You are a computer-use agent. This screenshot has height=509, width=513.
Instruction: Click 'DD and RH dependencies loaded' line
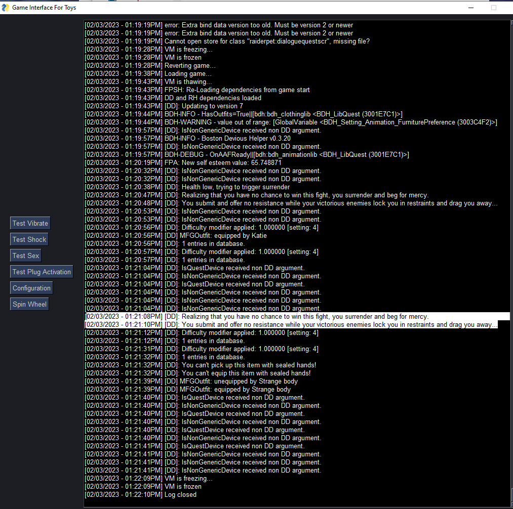[x=173, y=98]
